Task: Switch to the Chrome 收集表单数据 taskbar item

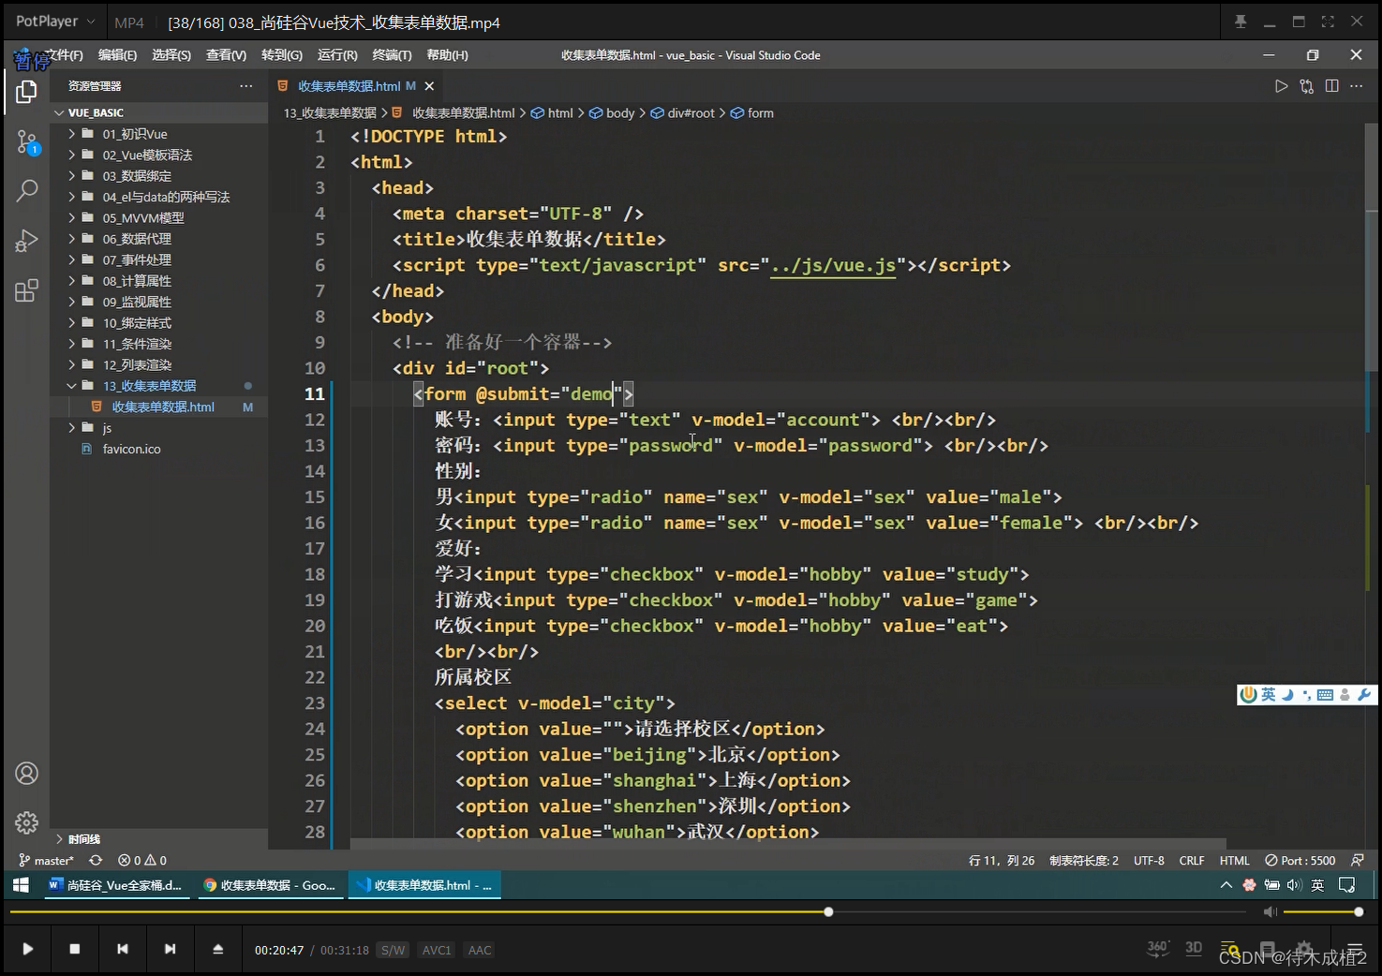Action: click(x=270, y=885)
